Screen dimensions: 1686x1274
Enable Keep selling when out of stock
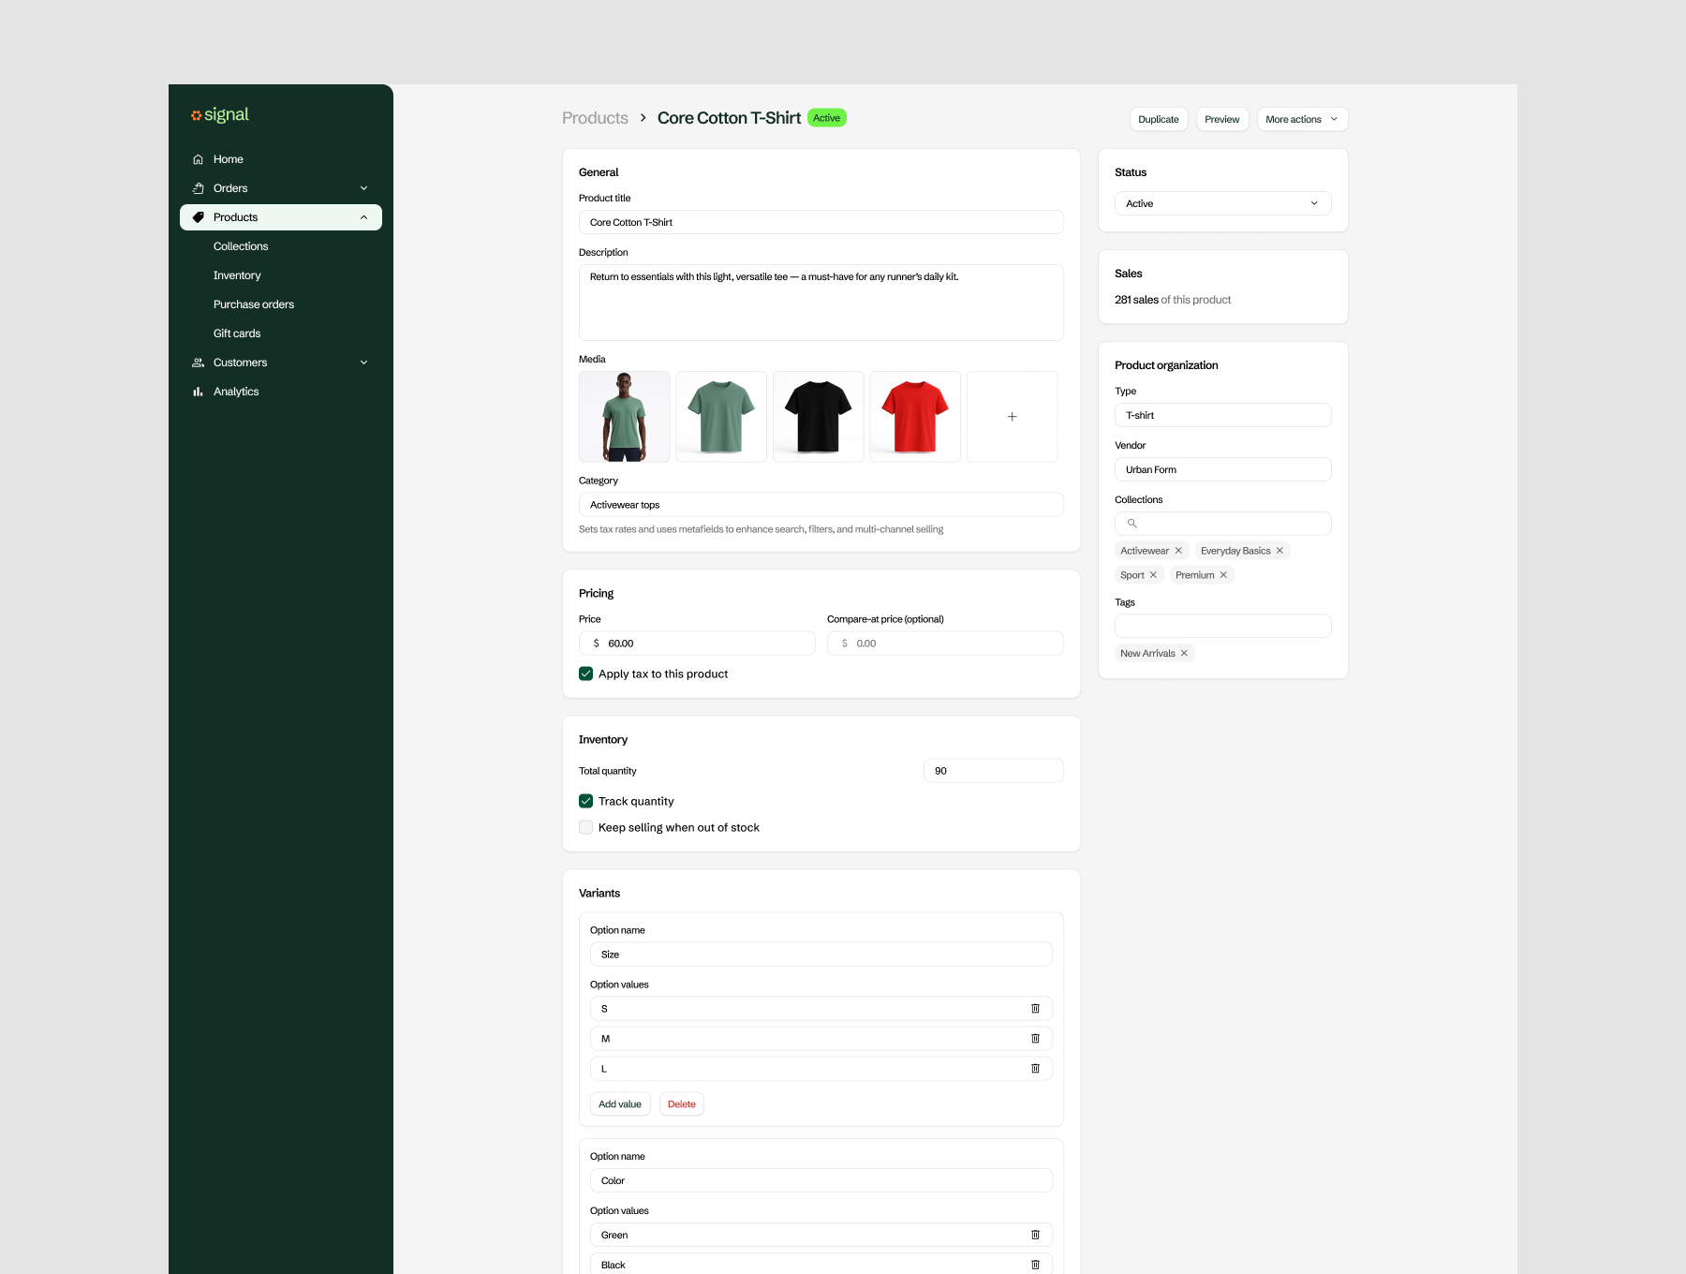[586, 828]
